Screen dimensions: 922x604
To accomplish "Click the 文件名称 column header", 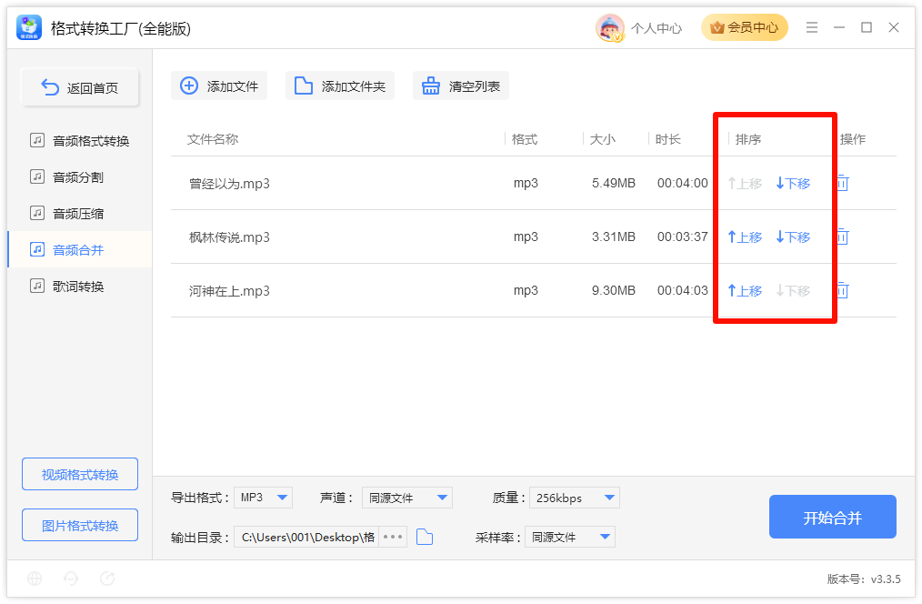I will pos(213,139).
